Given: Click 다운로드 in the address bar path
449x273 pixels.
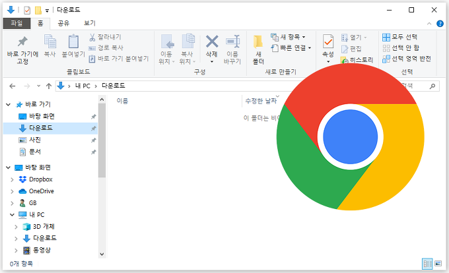Looking at the screenshot, I should (x=114, y=86).
